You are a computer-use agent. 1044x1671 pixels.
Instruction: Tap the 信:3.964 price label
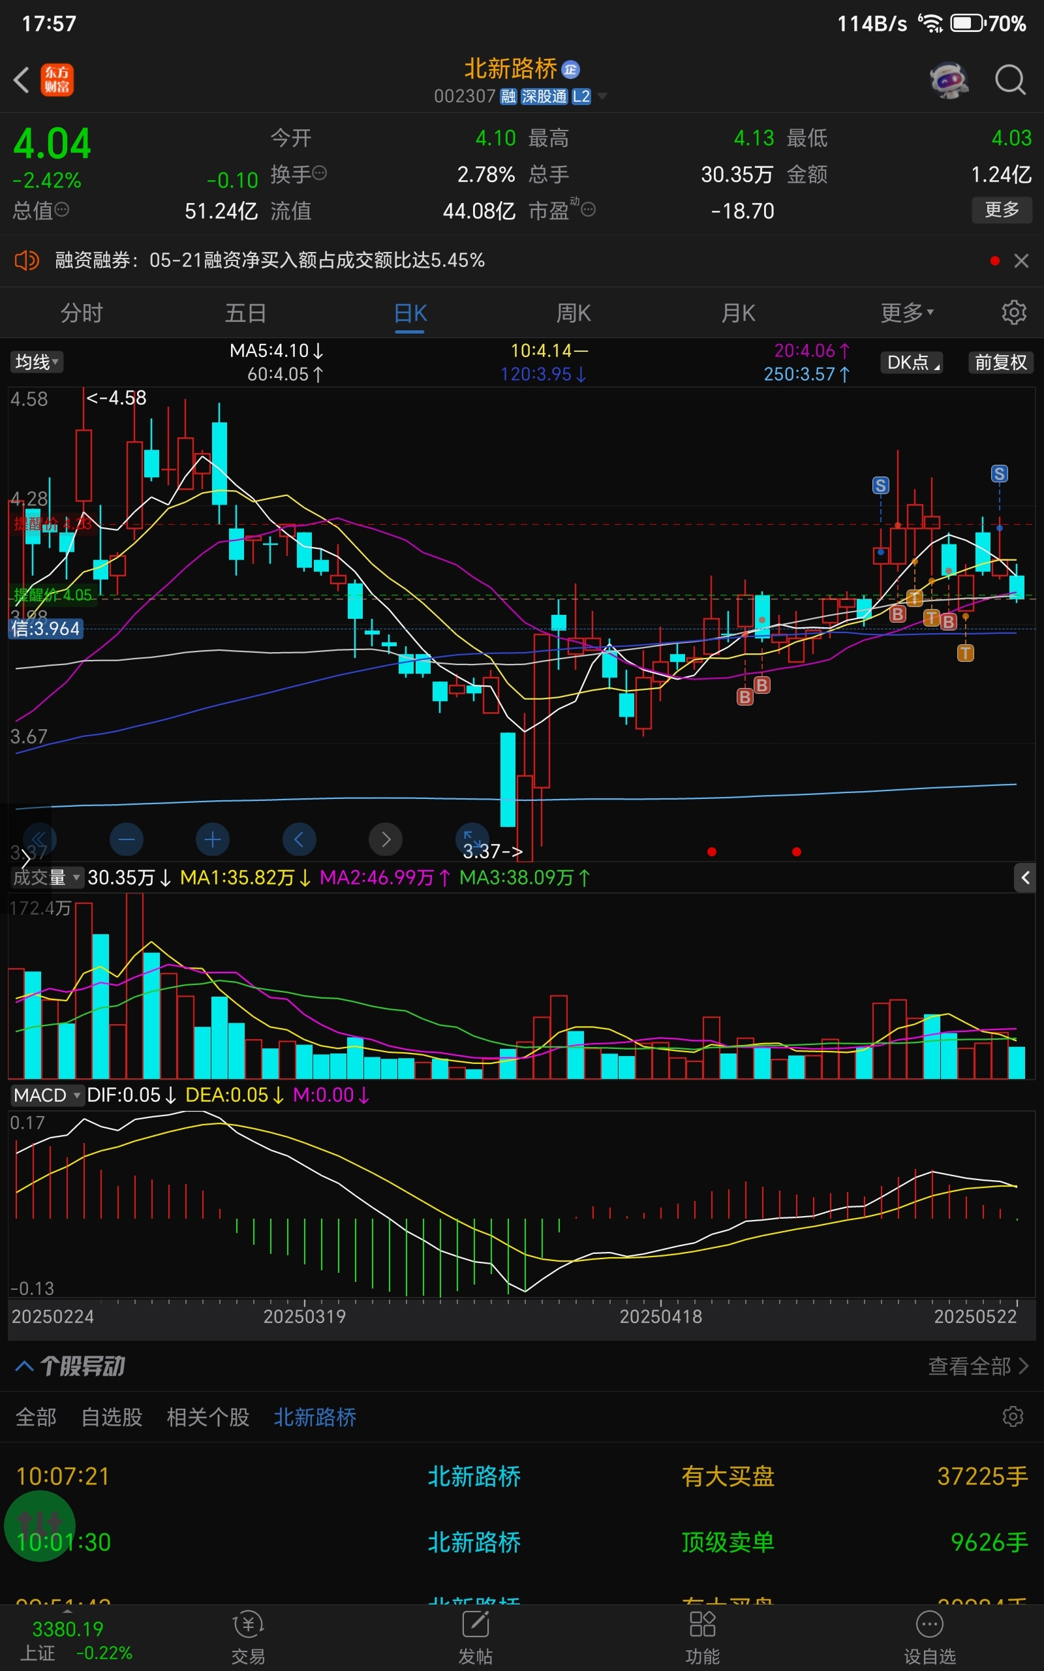pyautogui.click(x=46, y=629)
